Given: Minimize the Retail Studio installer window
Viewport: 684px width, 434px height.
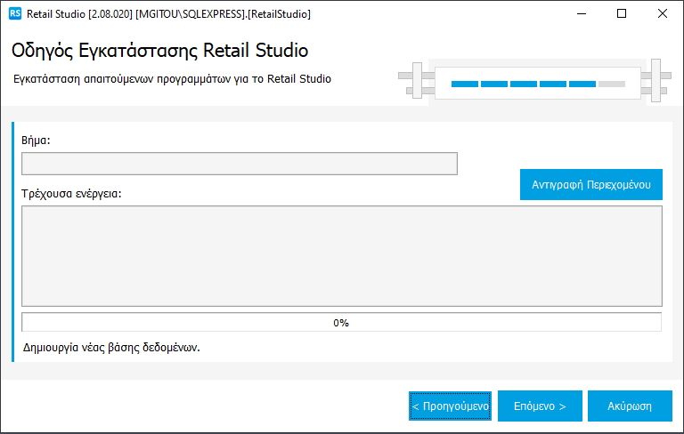Looking at the screenshot, I should [582, 14].
